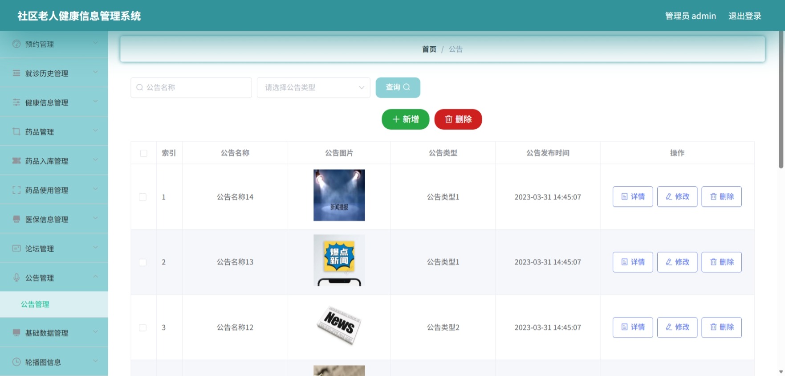Click the 药品入库管理 icon
Screen dimensions: 785x376
(16, 160)
